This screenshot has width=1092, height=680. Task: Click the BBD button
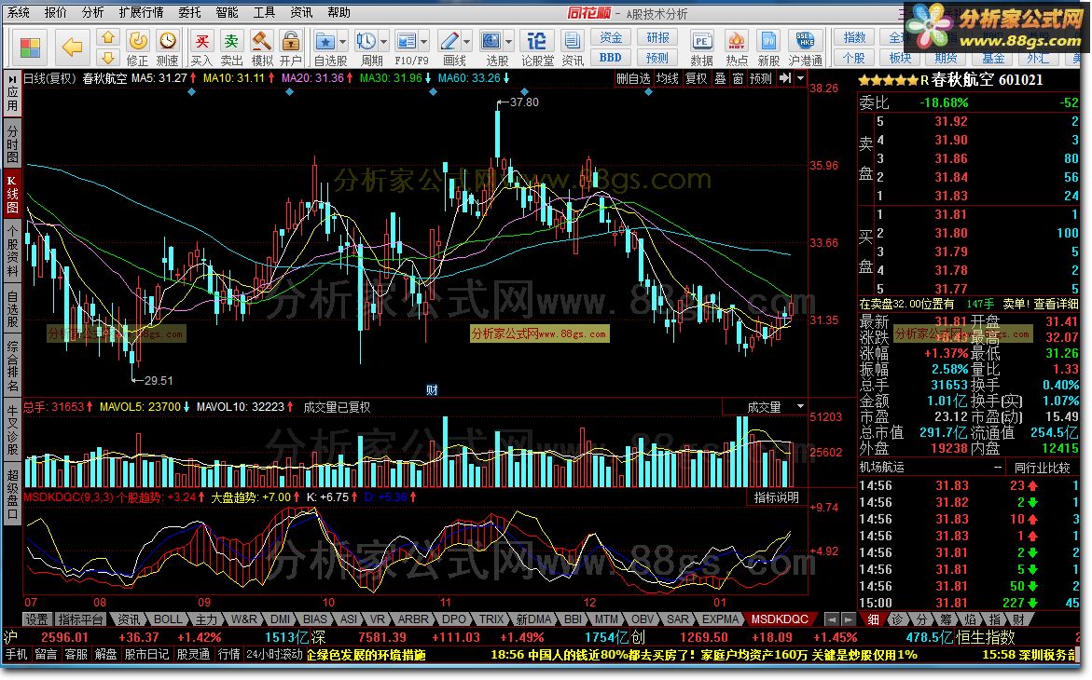611,58
